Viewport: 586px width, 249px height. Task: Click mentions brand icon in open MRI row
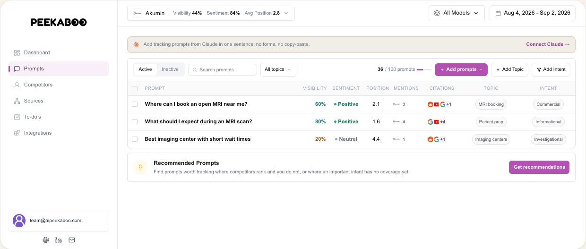pyautogui.click(x=396, y=104)
